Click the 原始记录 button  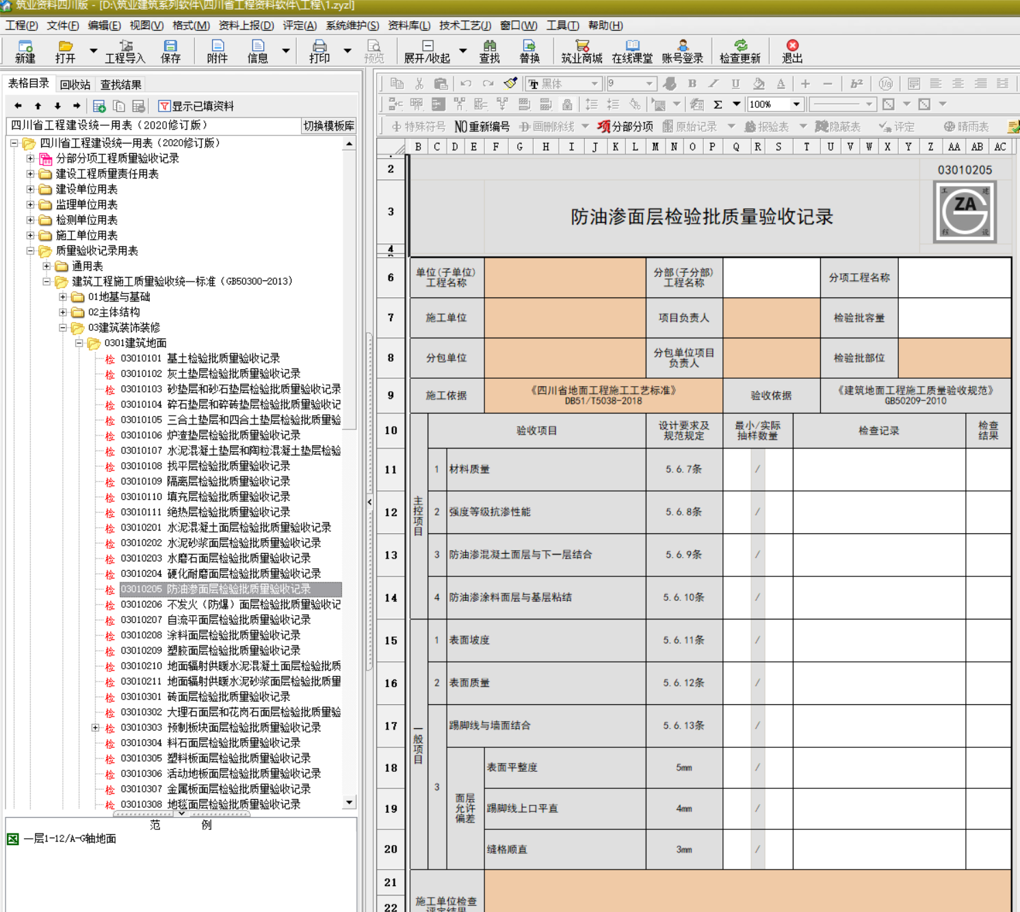tap(690, 126)
